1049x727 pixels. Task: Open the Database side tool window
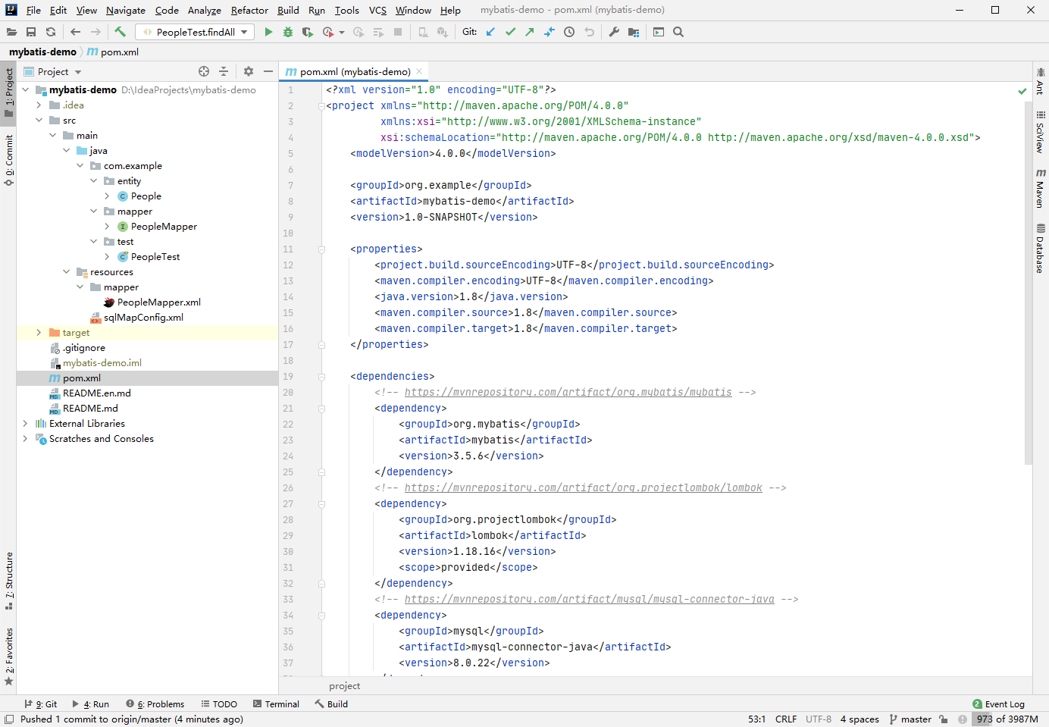1041,249
